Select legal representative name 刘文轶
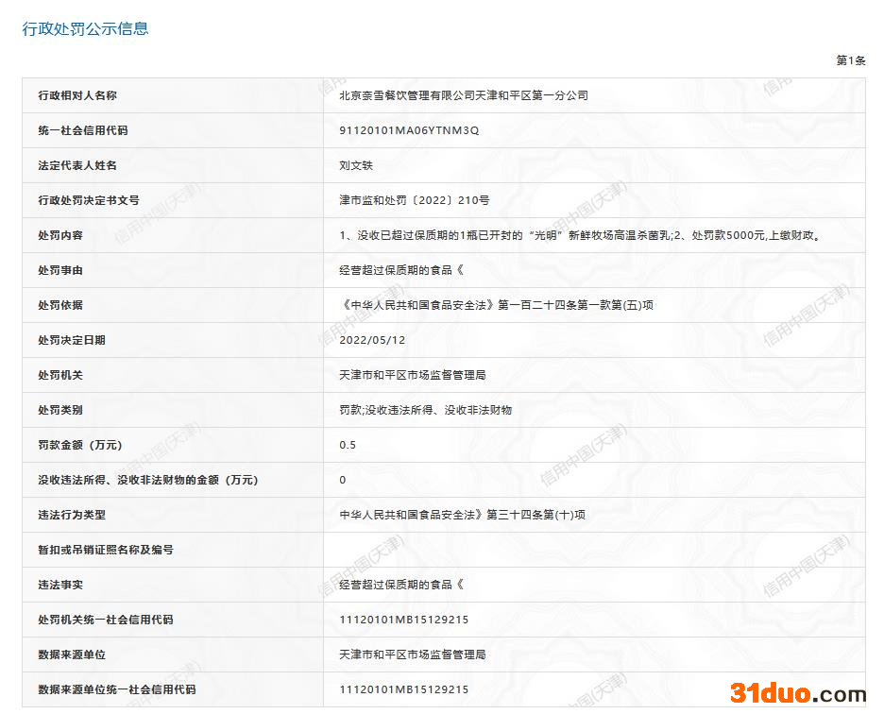 356,165
